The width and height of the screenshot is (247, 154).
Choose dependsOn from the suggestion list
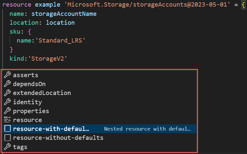coord(29,84)
